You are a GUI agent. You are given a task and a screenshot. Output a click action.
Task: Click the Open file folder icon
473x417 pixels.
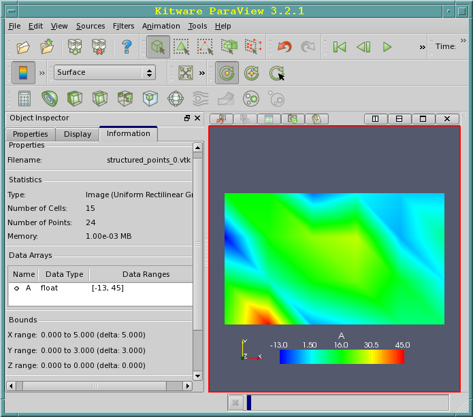pos(24,47)
